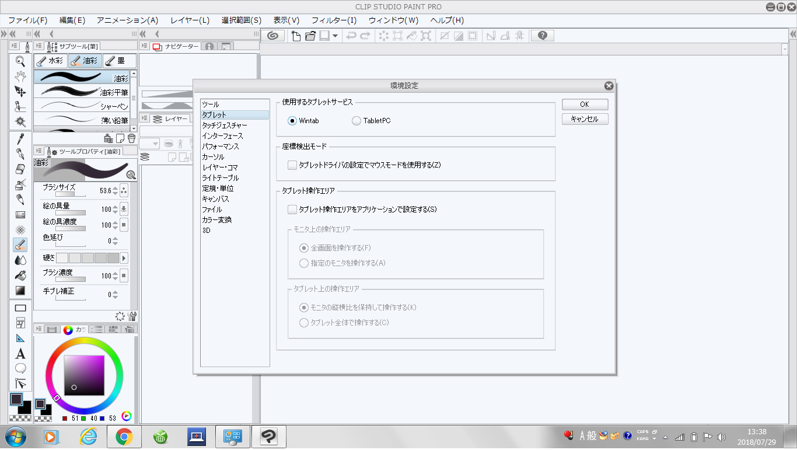Open Google Chrome from the taskbar

[124, 436]
